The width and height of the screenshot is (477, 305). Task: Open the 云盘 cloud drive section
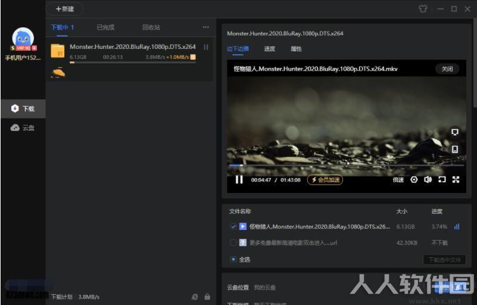click(23, 128)
